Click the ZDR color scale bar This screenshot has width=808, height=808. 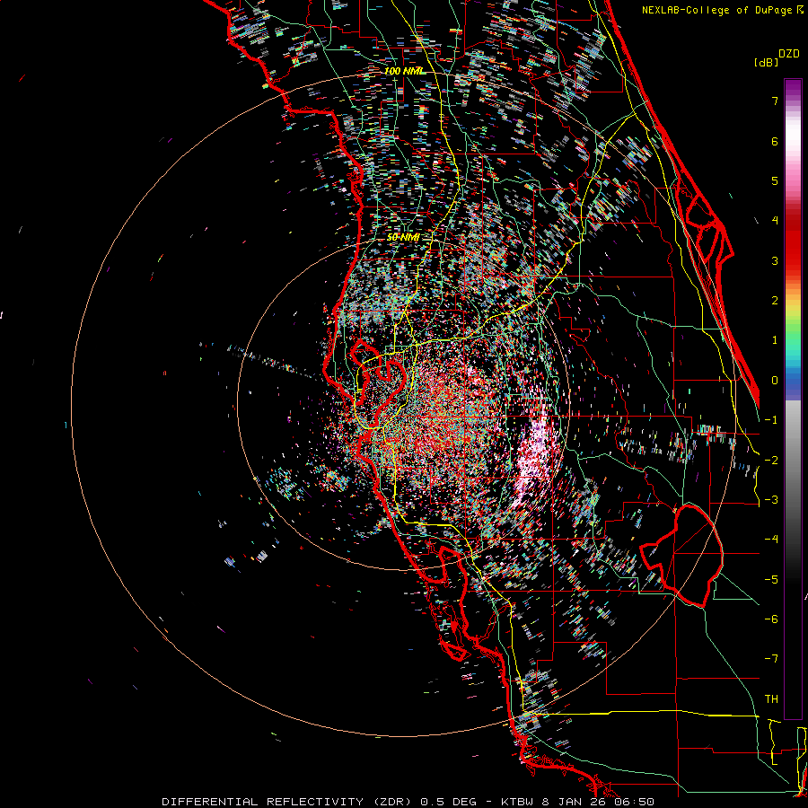click(x=793, y=399)
